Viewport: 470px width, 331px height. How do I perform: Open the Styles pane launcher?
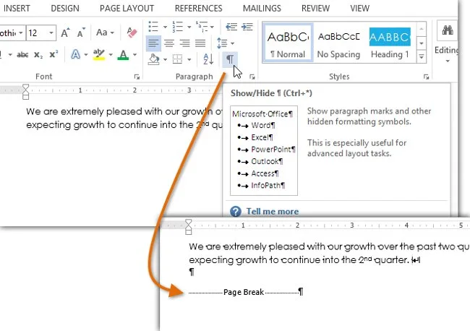click(426, 77)
